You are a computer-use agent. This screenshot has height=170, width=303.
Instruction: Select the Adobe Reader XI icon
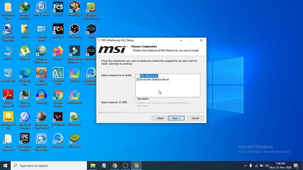[x=8, y=98]
